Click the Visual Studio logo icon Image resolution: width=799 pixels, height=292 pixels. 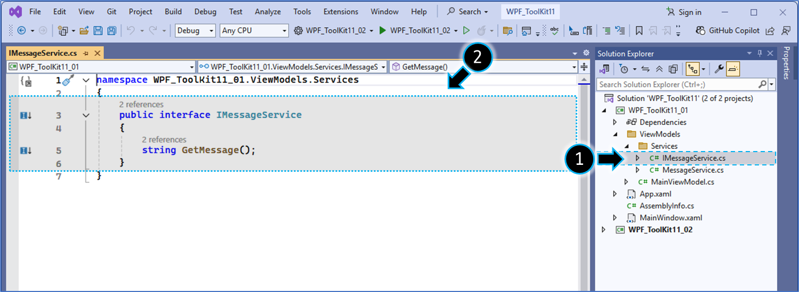14,12
